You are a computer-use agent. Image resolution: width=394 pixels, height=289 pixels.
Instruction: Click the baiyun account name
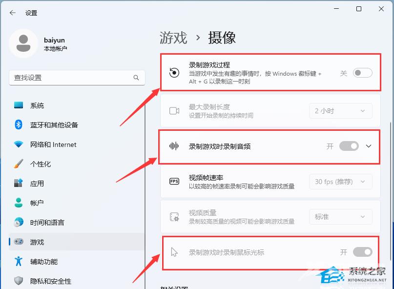(x=54, y=40)
